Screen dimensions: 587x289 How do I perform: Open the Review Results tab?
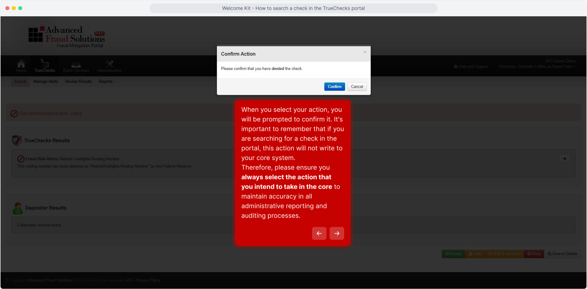pyautogui.click(x=78, y=81)
